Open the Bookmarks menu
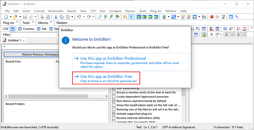254x130 pixels. pos(56,11)
